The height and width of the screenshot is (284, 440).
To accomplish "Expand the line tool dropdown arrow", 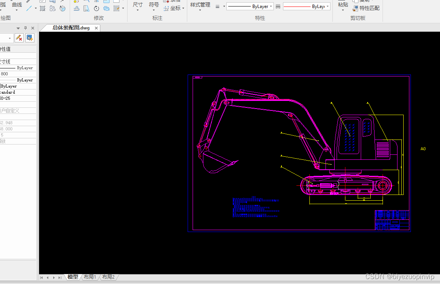I will 36,8.
